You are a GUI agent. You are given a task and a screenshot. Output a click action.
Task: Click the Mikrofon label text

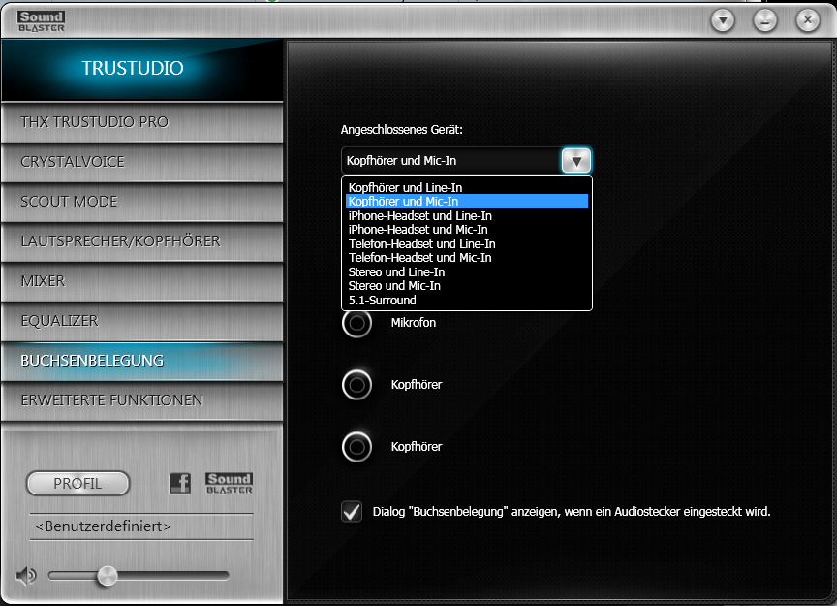pyautogui.click(x=413, y=323)
